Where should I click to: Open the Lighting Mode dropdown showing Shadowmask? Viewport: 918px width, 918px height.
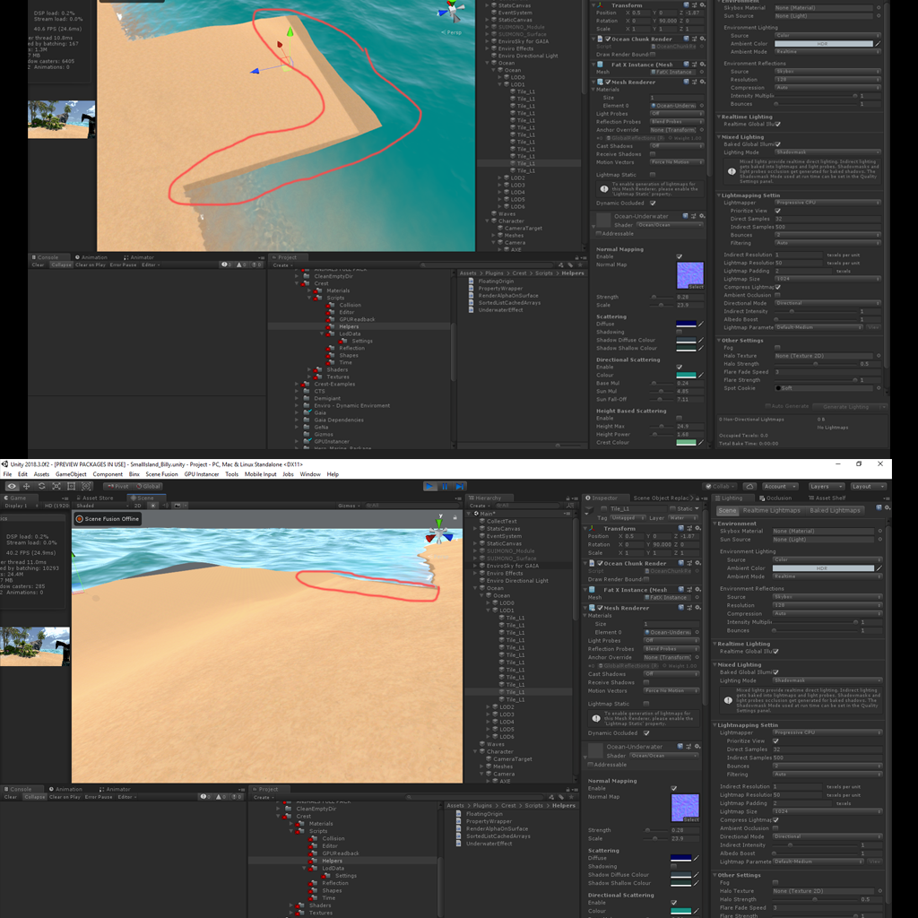pos(827,680)
